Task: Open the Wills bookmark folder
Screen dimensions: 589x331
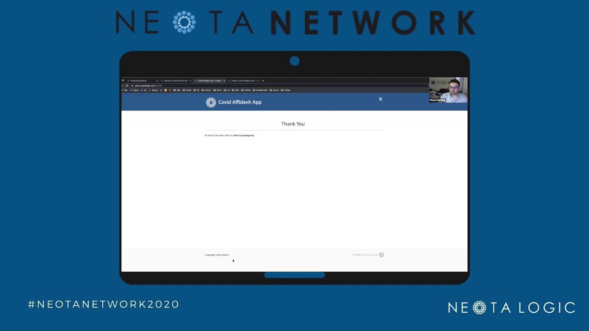Action: point(178,90)
